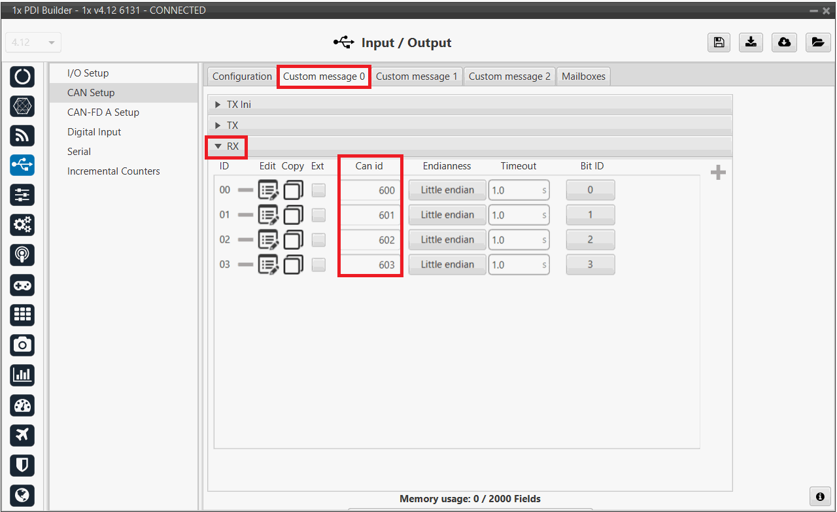
Task: Enable Ext checkbox for row 00
Action: (x=318, y=190)
